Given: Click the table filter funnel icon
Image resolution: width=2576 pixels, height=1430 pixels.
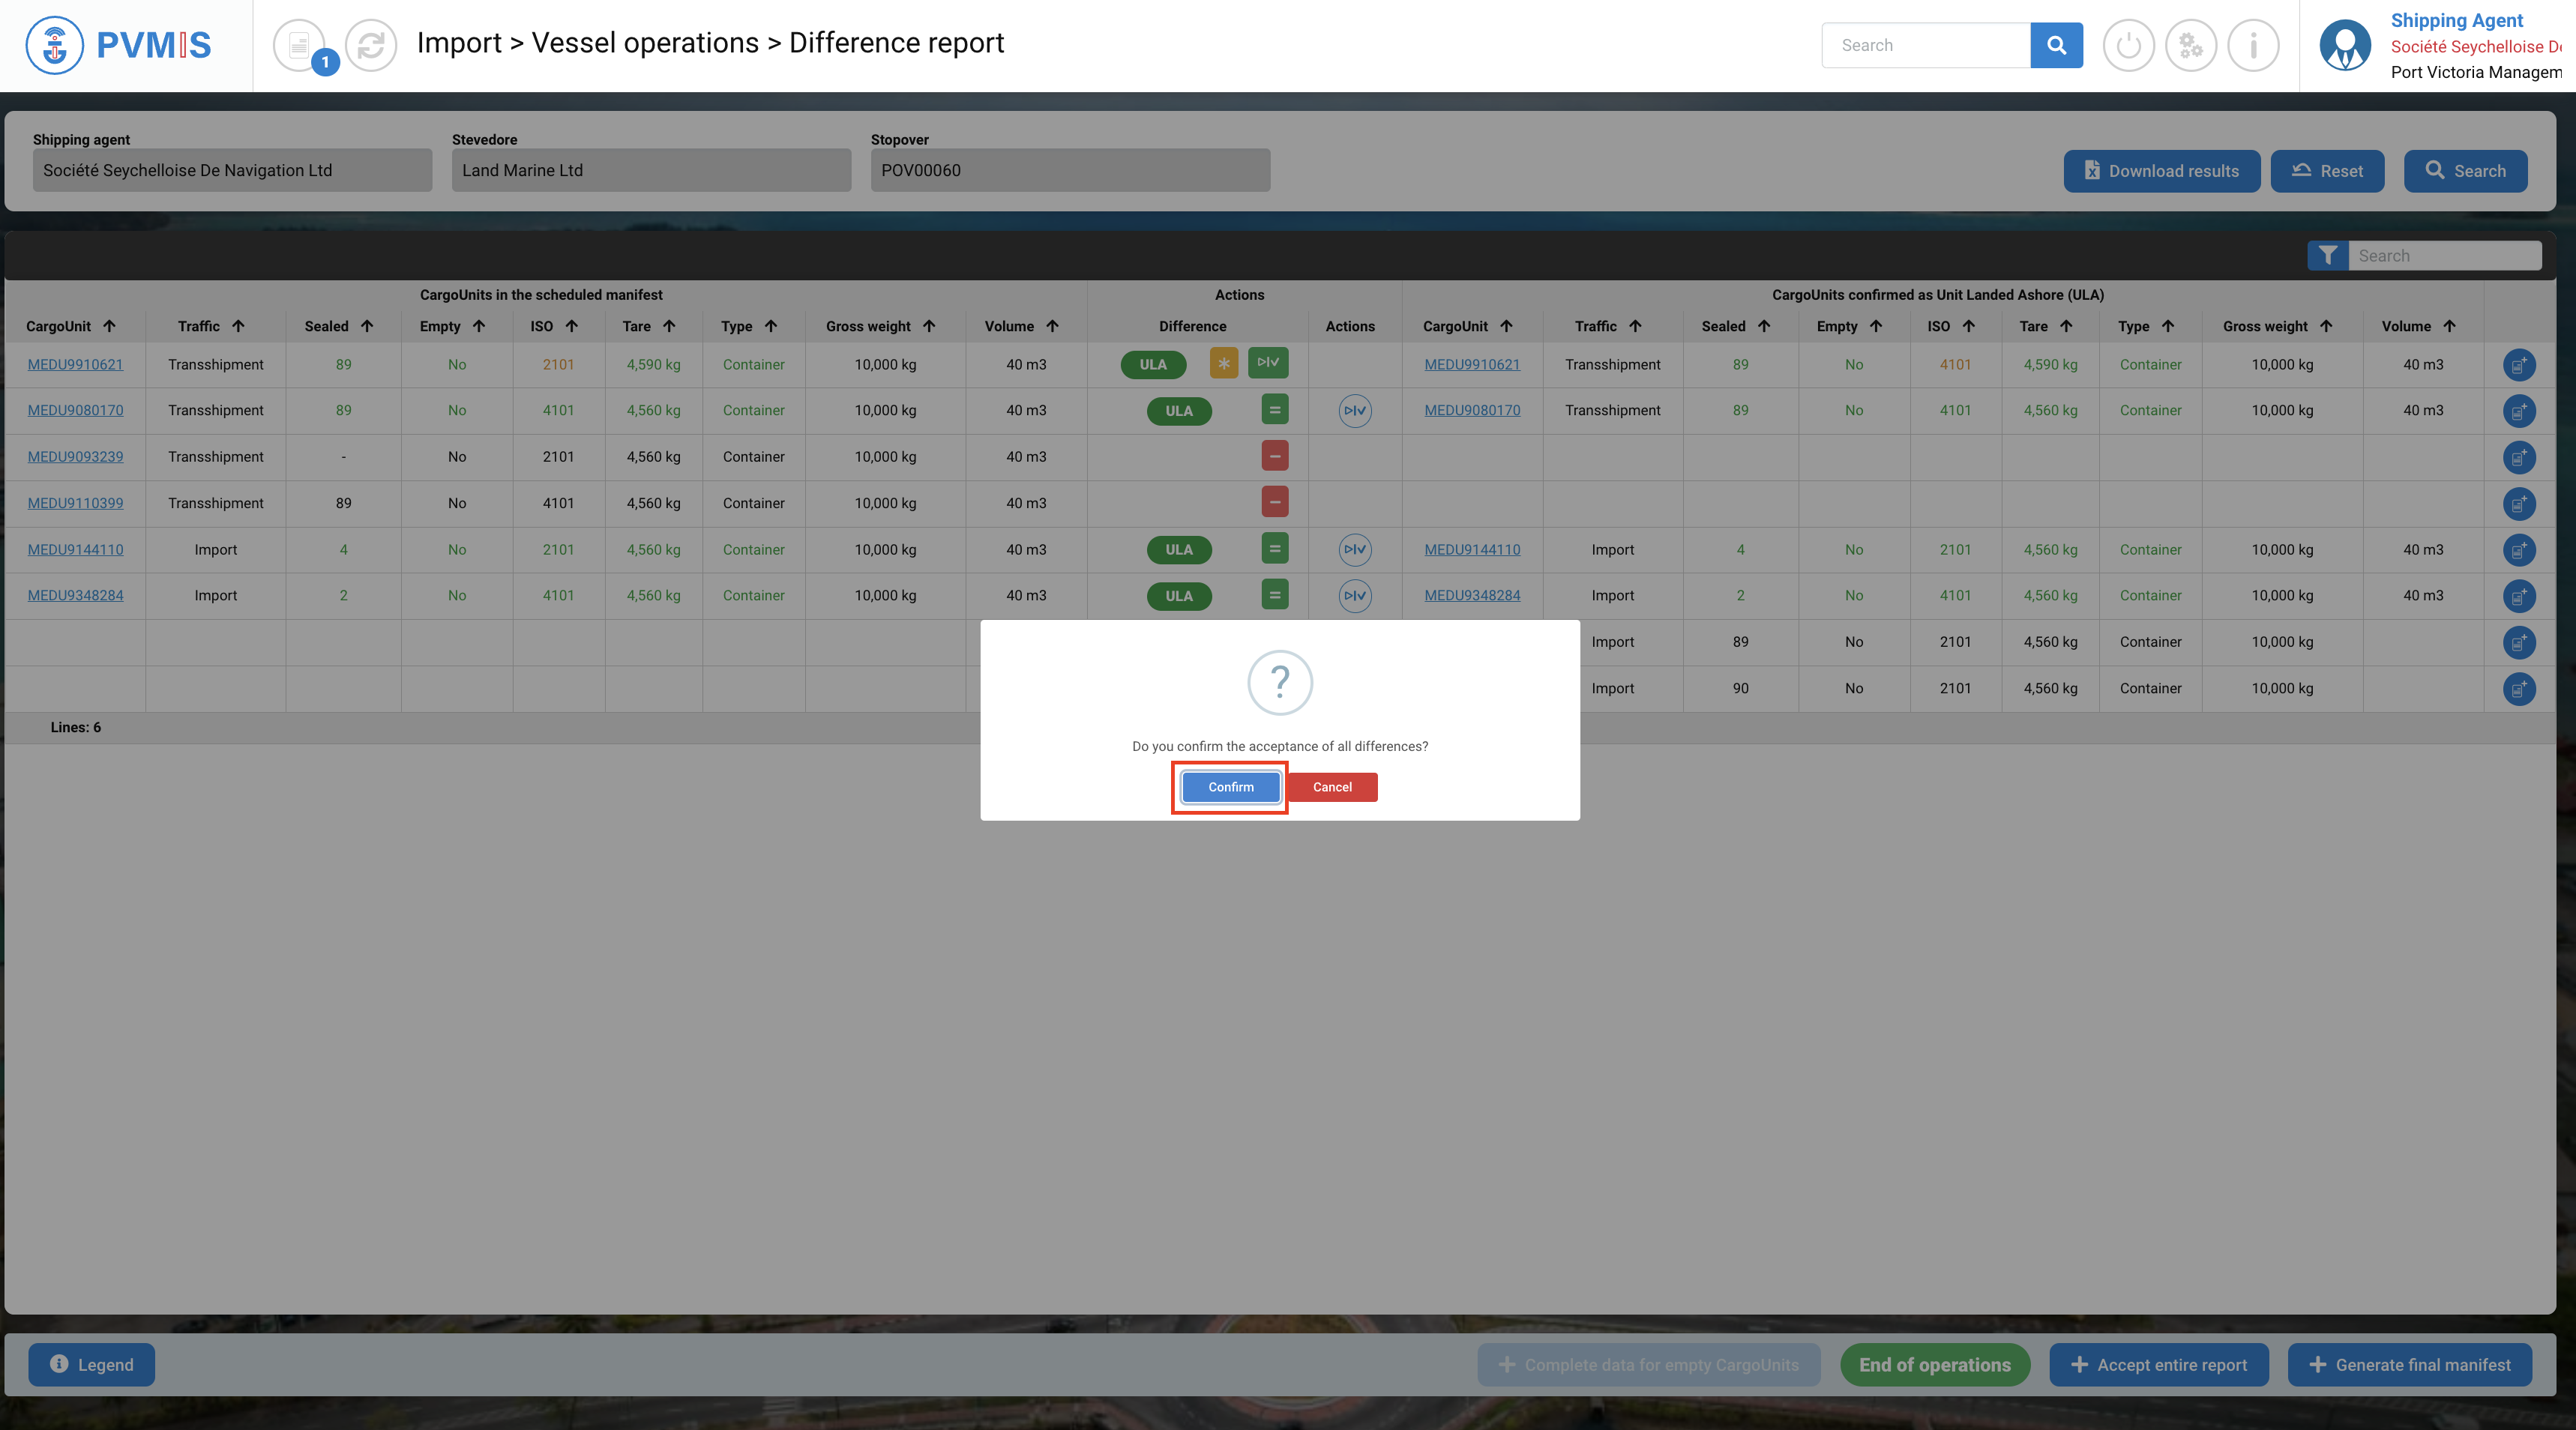Looking at the screenshot, I should [2327, 256].
